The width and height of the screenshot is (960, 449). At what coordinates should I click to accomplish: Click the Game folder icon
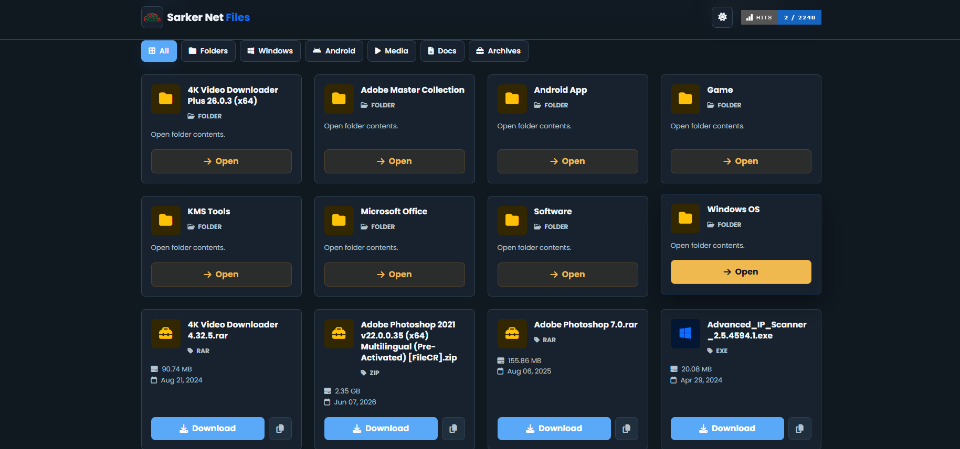[x=685, y=99]
